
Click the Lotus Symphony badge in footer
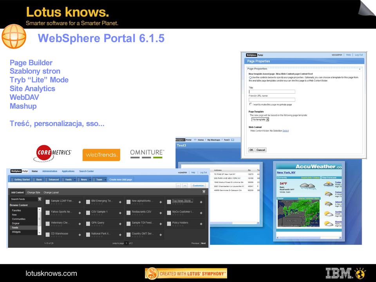point(186,274)
